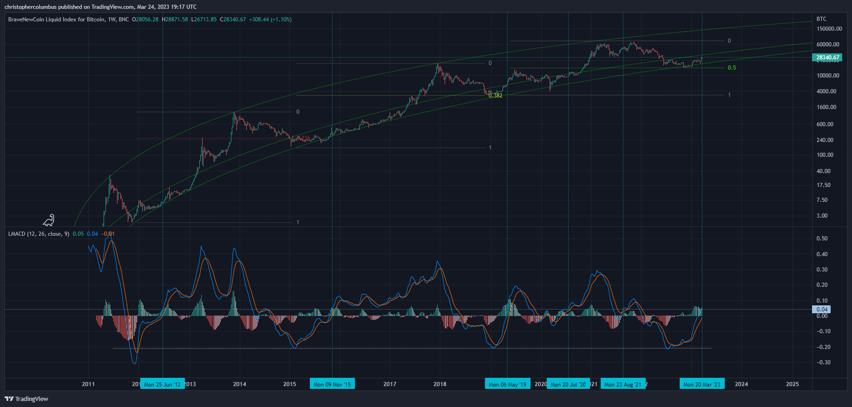Click the −0.30 LMACD axis label
The height and width of the screenshot is (407, 852).
[824, 362]
